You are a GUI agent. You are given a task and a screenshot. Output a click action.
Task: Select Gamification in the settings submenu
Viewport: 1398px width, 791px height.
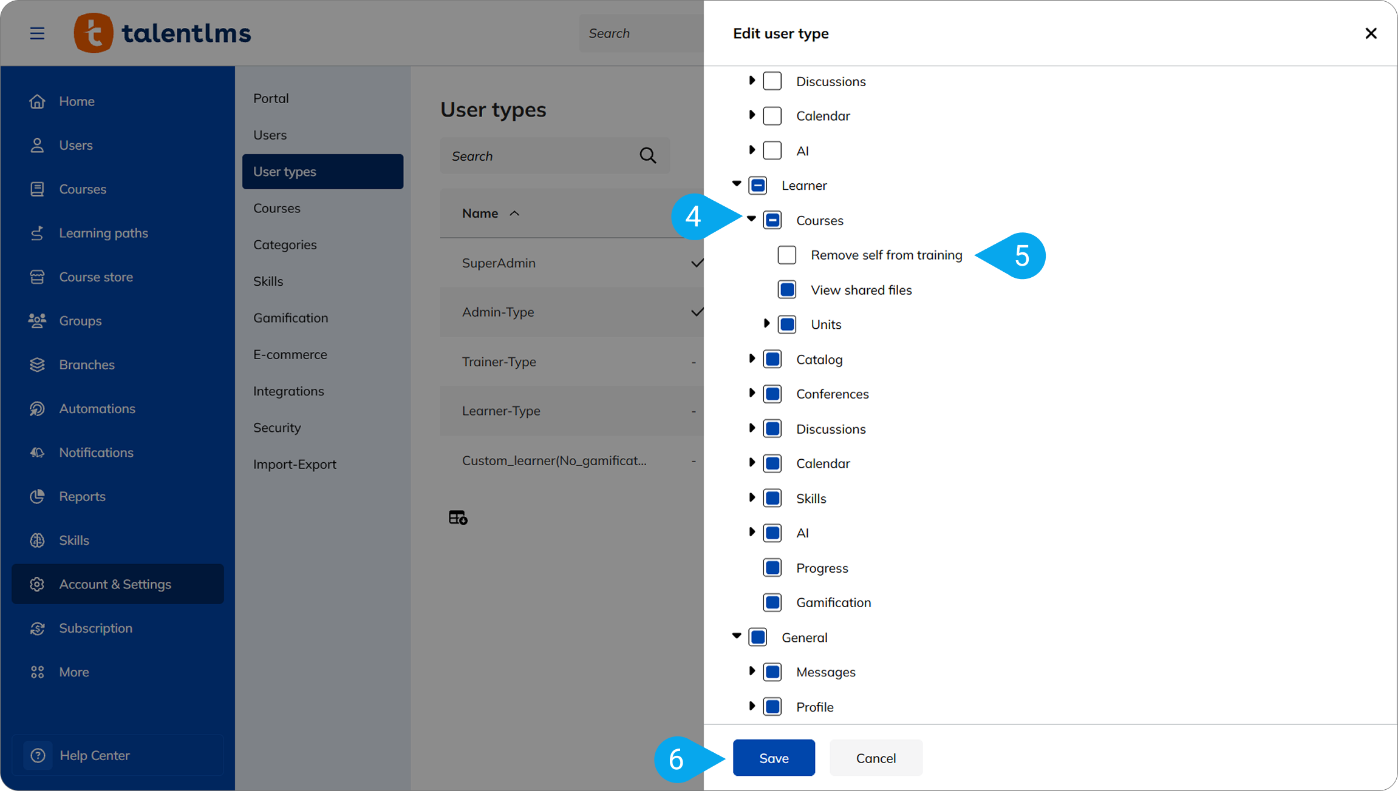click(290, 318)
